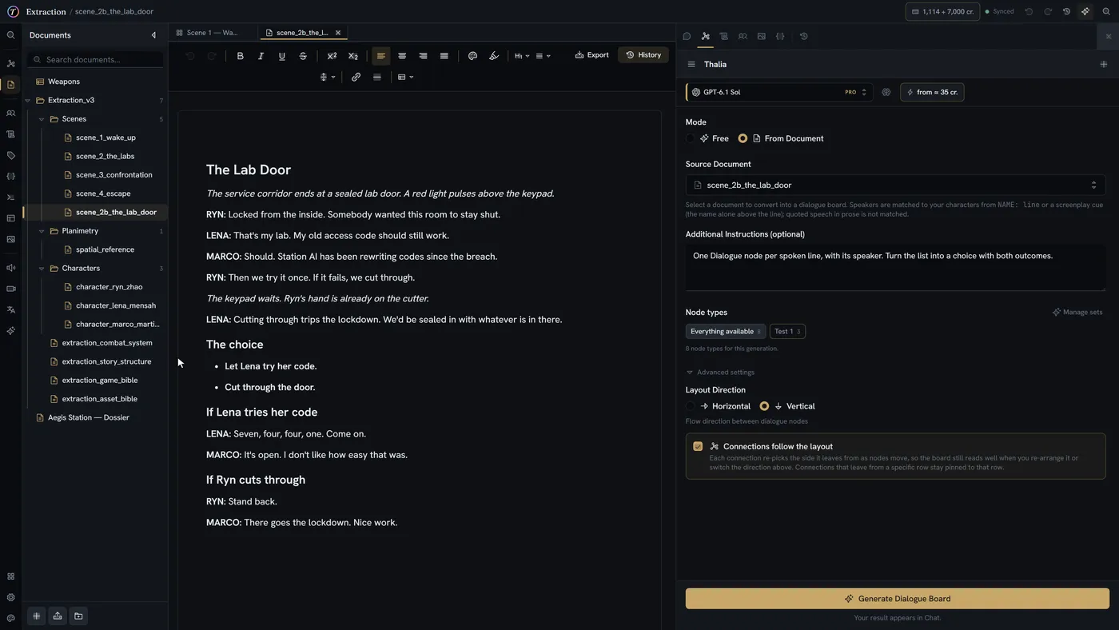The height and width of the screenshot is (630, 1119).
Task: Center-align the text
Action: pyautogui.click(x=402, y=56)
